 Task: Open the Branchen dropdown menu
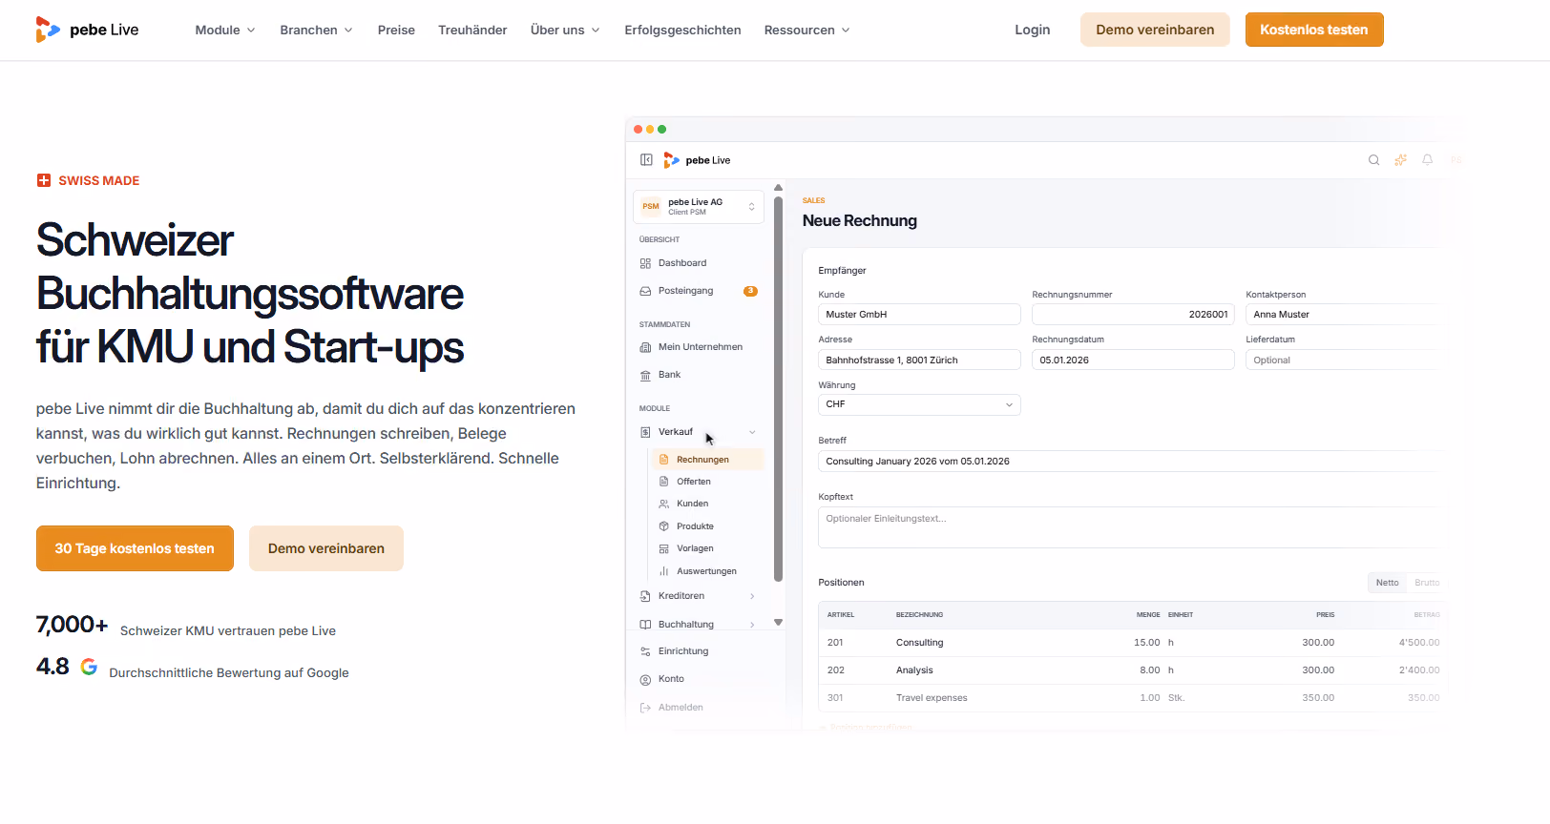316,30
